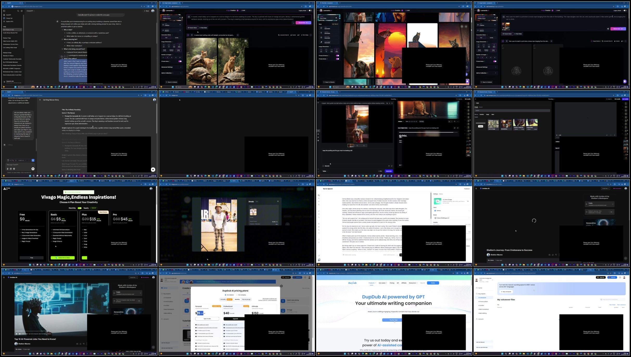Image resolution: width=631 pixels, height=357 pixels.
Task: Click the round stop-generating button in the ChatGPT canvas window
Action: (153, 170)
